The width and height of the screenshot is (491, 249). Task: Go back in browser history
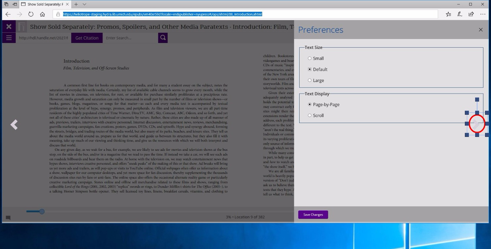(8, 14)
